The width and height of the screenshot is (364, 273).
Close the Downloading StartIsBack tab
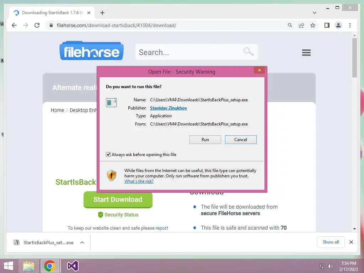(x=89, y=13)
